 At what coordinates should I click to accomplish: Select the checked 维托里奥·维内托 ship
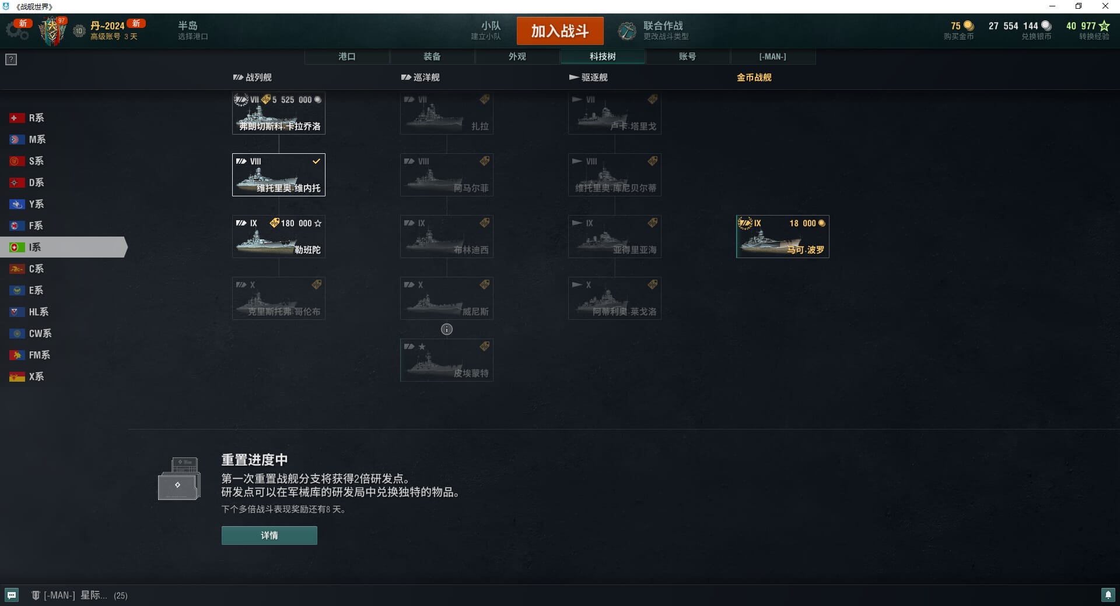(279, 175)
